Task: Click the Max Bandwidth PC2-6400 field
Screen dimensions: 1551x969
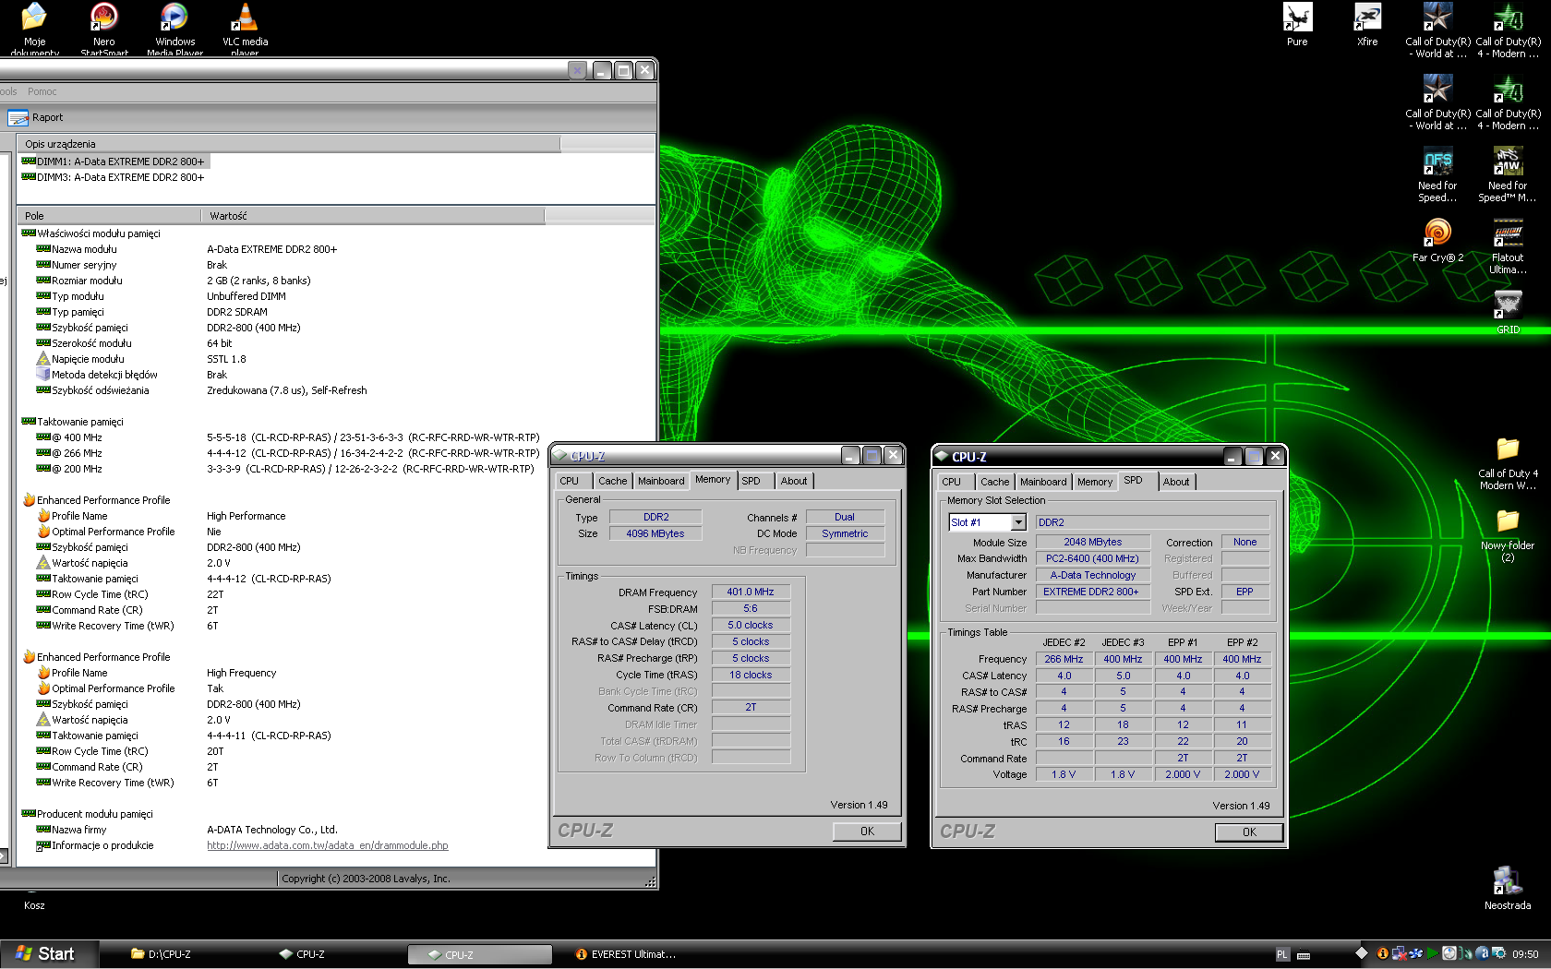Action: (1092, 558)
